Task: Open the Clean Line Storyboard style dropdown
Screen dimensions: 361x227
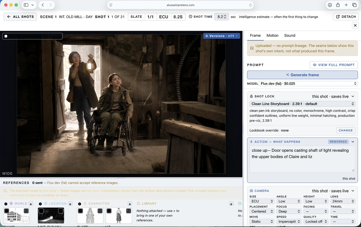Action: coord(302,104)
